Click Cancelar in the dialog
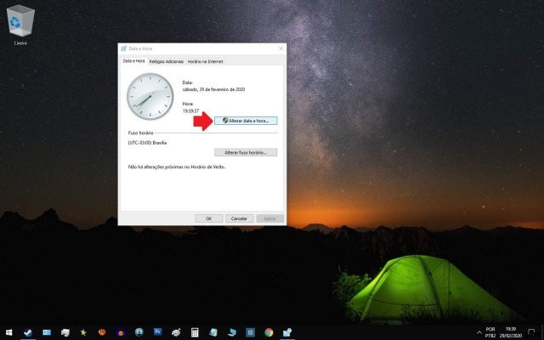 [238, 218]
